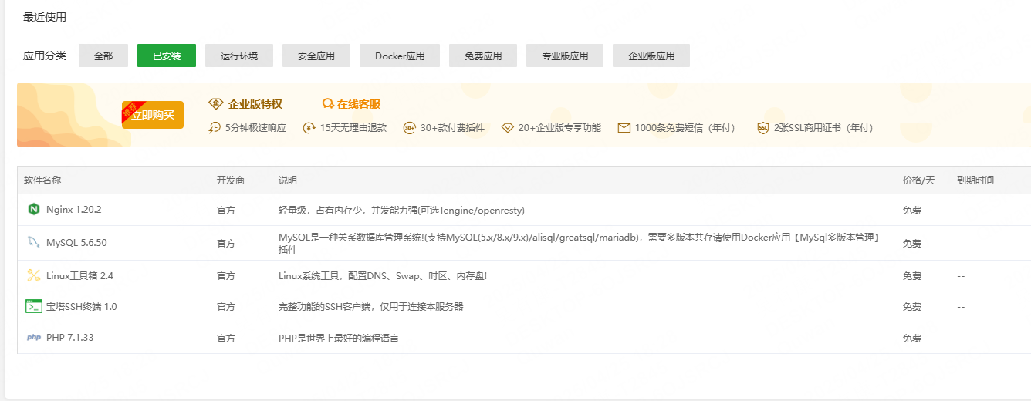The height and width of the screenshot is (401, 1031).
Task: Click the 最近使用 label
Action: point(45,17)
